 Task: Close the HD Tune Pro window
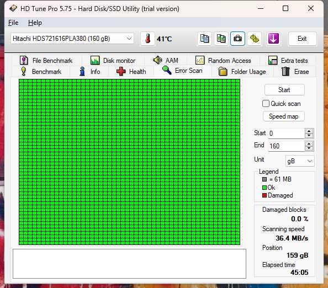pyautogui.click(x=311, y=9)
